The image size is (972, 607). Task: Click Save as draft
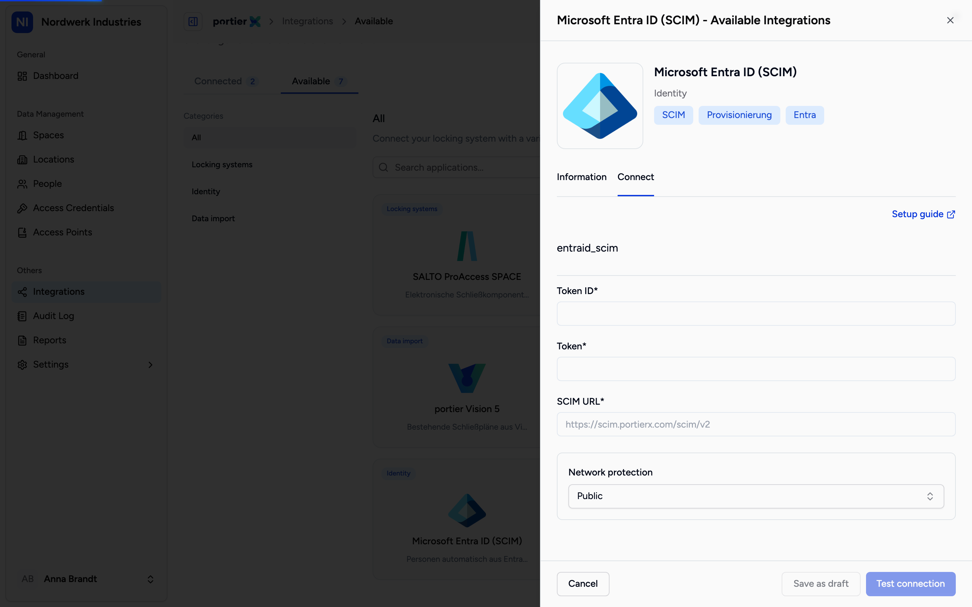point(820,584)
